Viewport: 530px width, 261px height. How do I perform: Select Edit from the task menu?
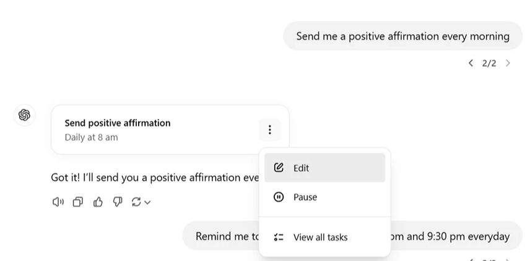(x=301, y=168)
